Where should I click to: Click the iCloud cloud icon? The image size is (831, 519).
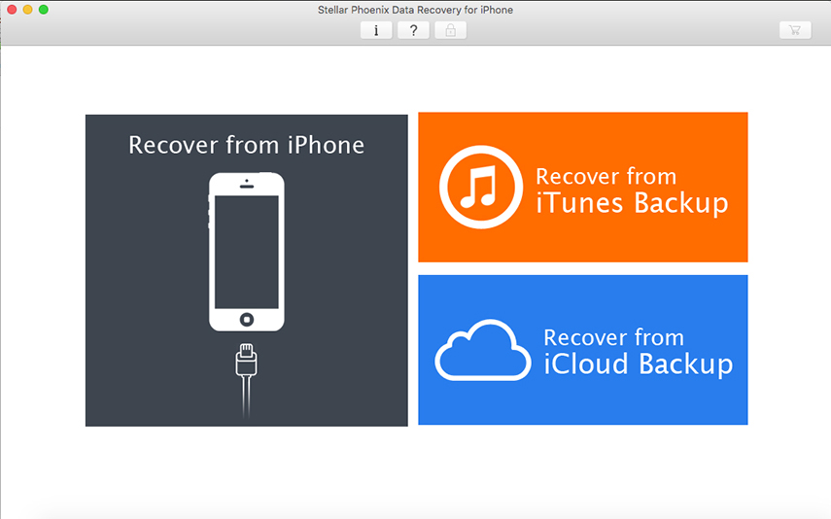point(483,350)
